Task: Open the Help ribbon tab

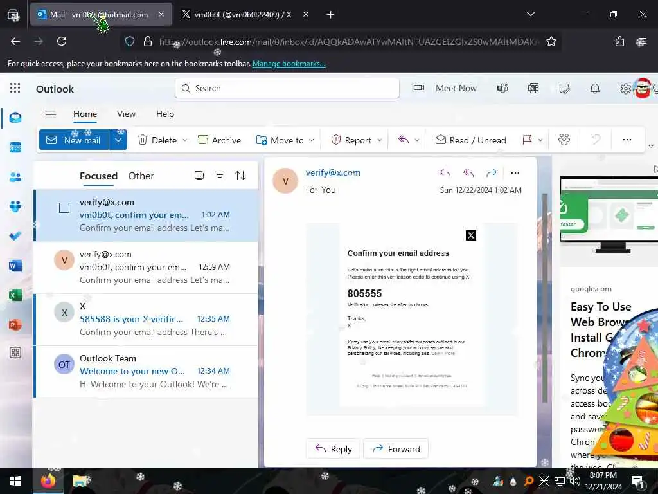Action: [x=165, y=114]
